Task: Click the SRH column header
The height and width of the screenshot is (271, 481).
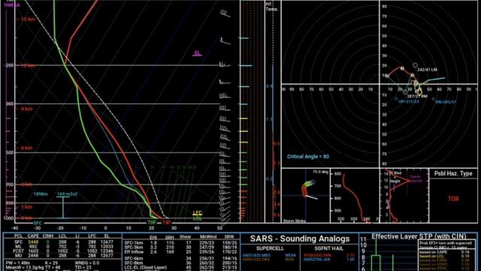Action: 169,237
